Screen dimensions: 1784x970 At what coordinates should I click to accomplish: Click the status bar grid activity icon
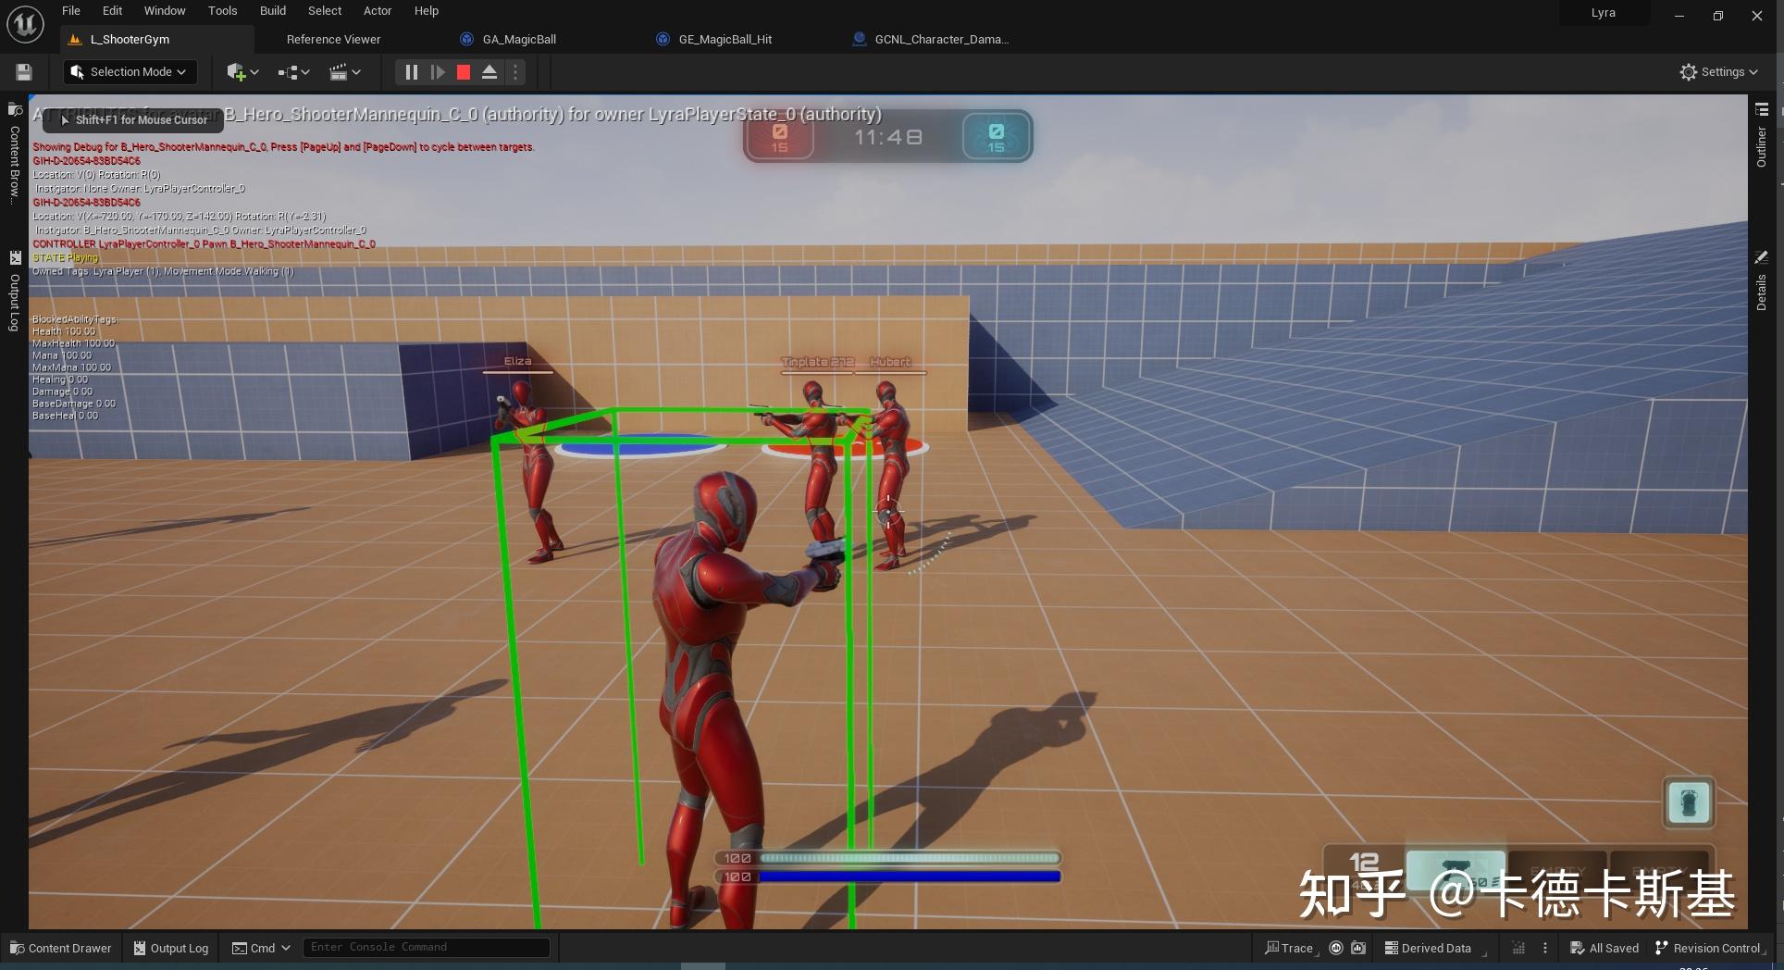(x=1518, y=948)
